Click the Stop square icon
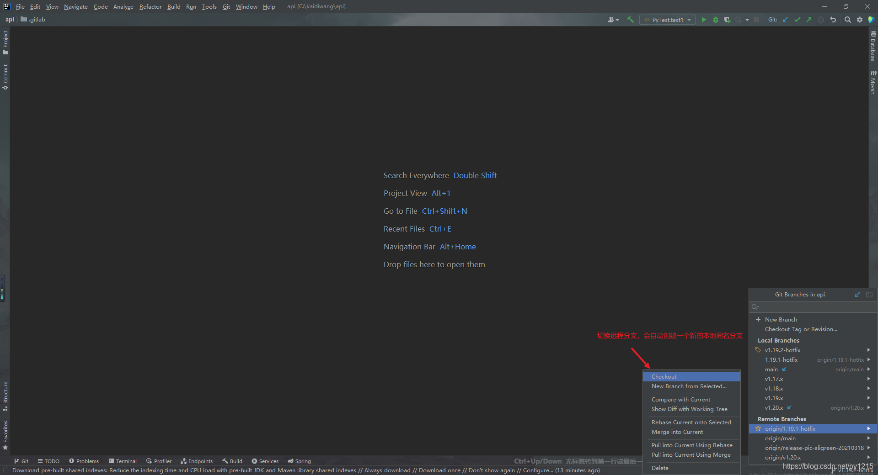 pos(756,20)
